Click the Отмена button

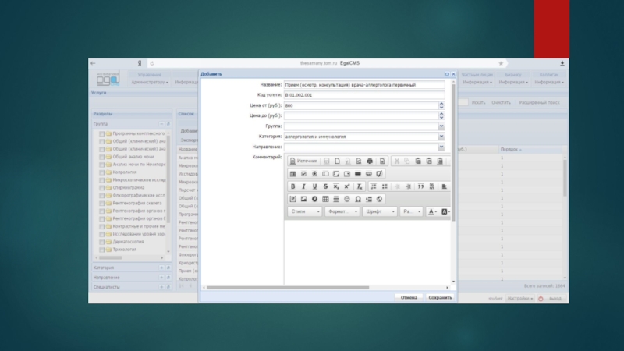pos(409,297)
